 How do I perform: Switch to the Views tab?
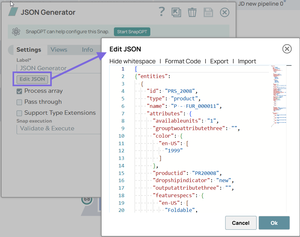click(59, 50)
